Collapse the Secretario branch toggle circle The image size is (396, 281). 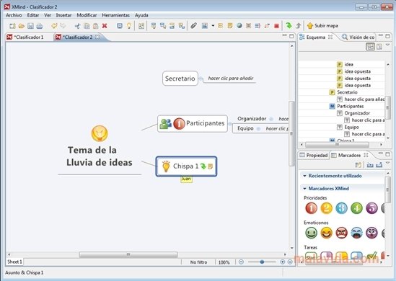(201, 79)
